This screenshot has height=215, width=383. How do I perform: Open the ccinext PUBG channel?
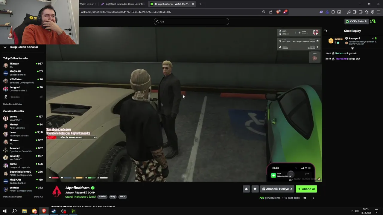click(x=23, y=189)
